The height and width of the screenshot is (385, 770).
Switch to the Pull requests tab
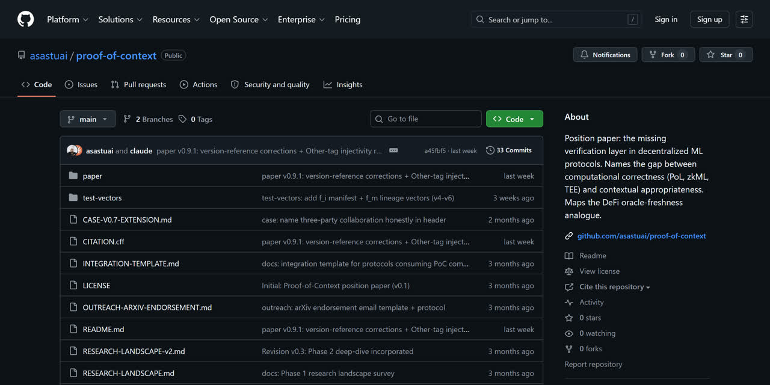(138, 85)
